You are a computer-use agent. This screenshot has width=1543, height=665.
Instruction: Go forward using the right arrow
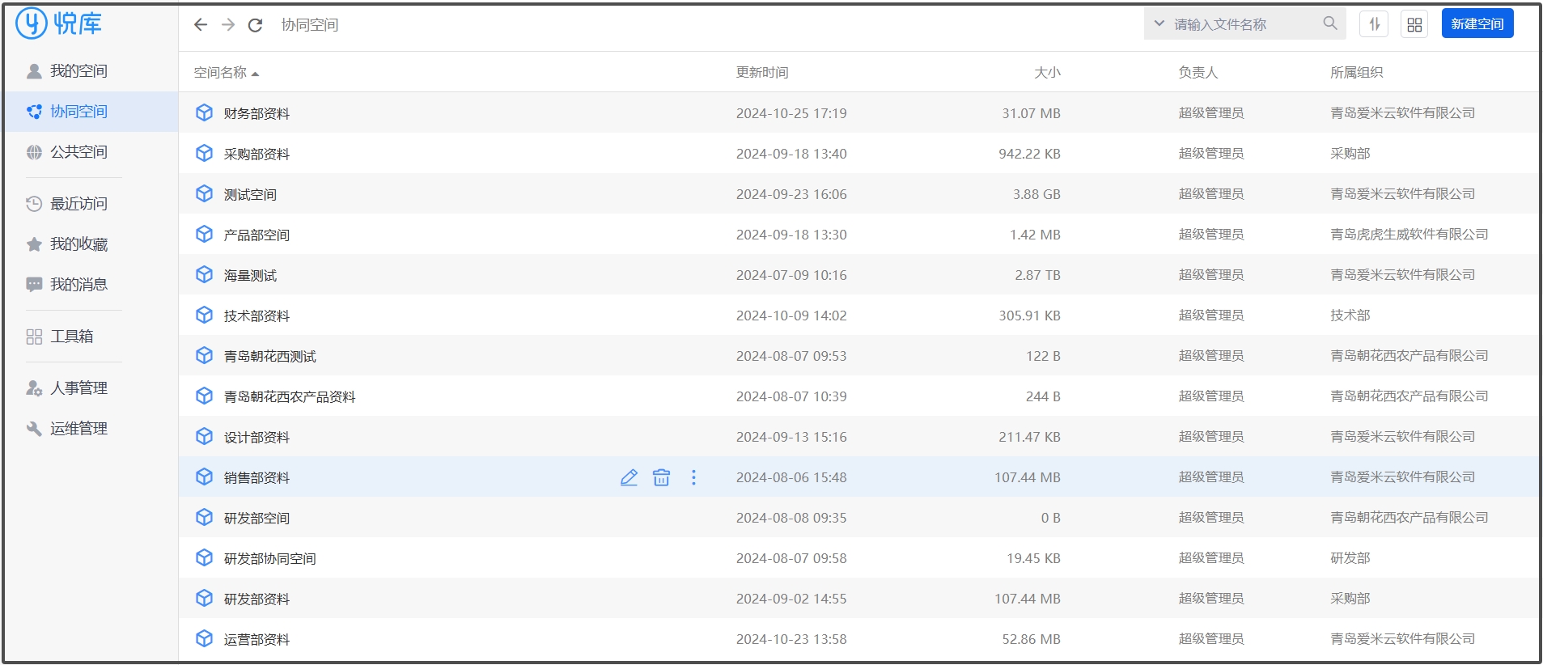(x=228, y=25)
